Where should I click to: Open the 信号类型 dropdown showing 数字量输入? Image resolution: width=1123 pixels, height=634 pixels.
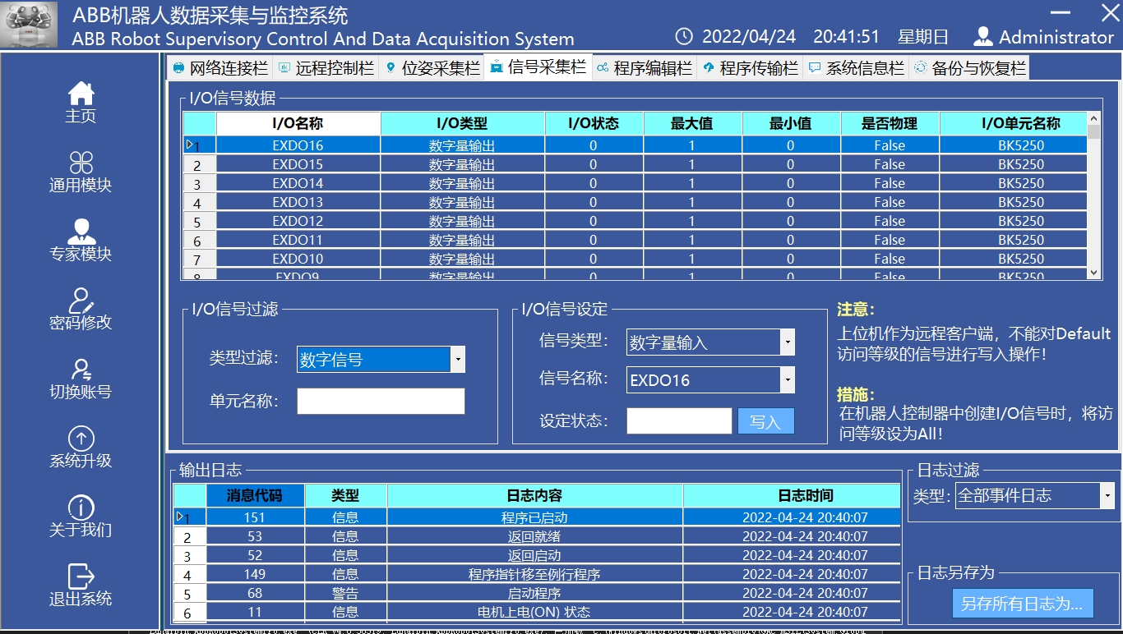[x=710, y=342]
